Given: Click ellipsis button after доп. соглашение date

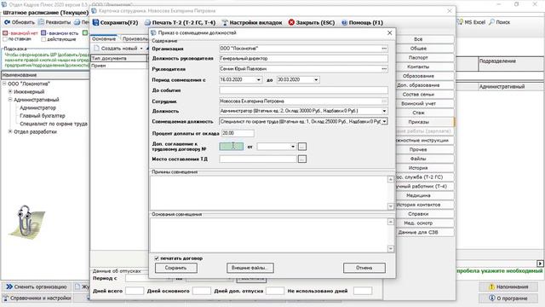Looking at the screenshot, I should tap(302, 147).
